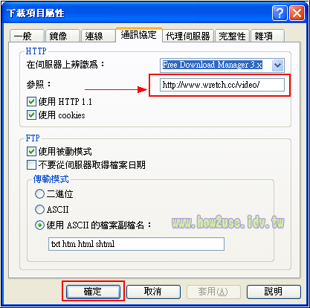Choose 使用 ASCII 的檔案副檔名 radio option
This screenshot has height=308, width=310.
click(x=39, y=225)
